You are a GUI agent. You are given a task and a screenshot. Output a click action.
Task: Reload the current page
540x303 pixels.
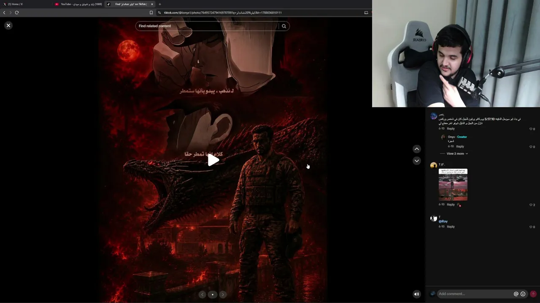[x=17, y=13]
